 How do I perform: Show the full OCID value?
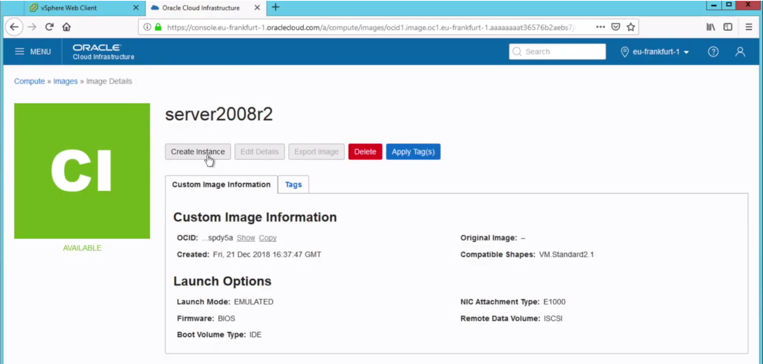(x=246, y=238)
